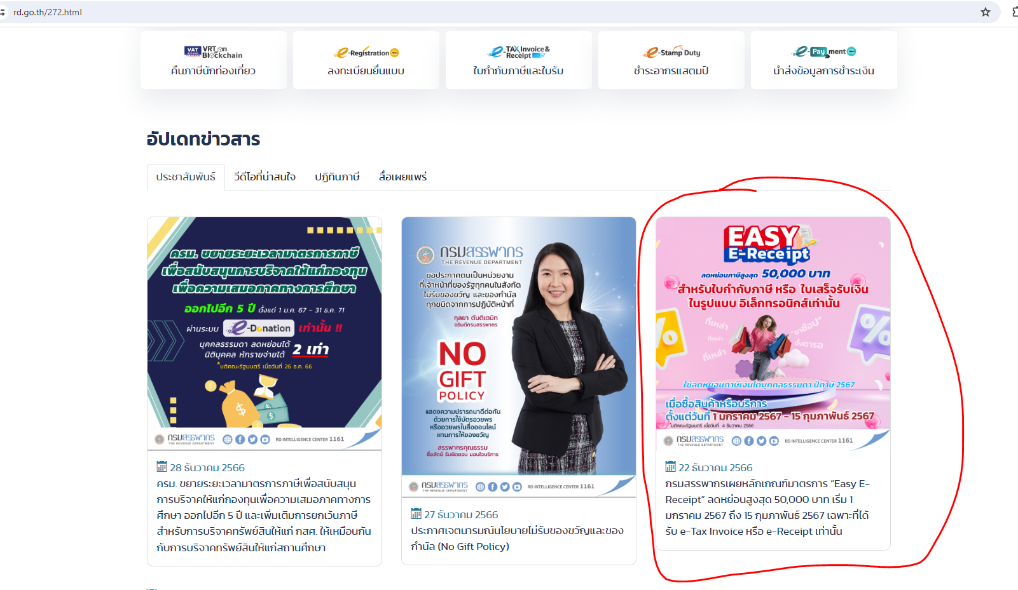This screenshot has width=1018, height=590.
Task: Click the date 27 ธันวาคม 2566
Action: pyautogui.click(x=462, y=514)
